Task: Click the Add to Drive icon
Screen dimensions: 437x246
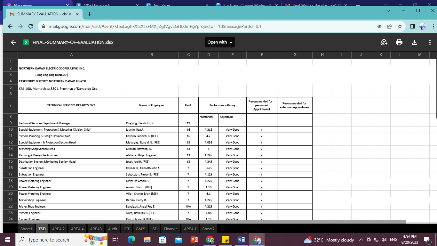Action: pos(384,42)
